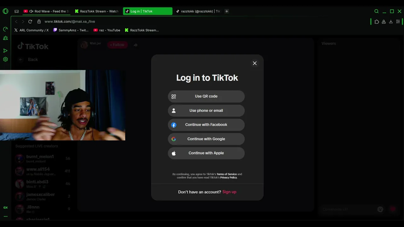
Task: Open the RazzTokk Stream bookmark
Action: (x=142, y=30)
